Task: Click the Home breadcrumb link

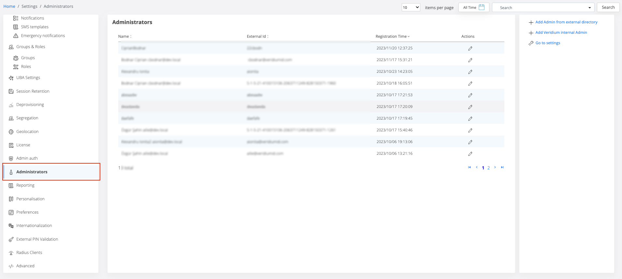Action: (9, 7)
